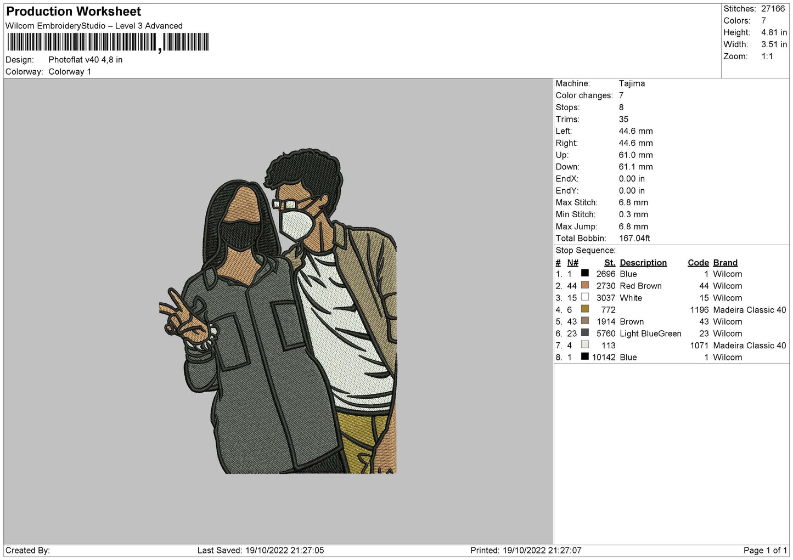The image size is (793, 560).
Task: Click the Light BlueGreen color swatch
Action: [x=585, y=333]
